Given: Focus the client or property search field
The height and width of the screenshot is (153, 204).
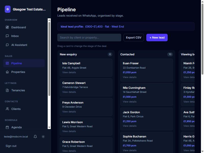Looking at the screenshot, I should [x=89, y=37].
